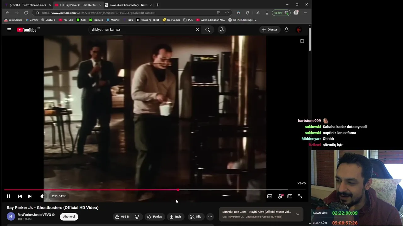Open browser profile avatar
This screenshot has height=226, width=403.
(x=296, y=13)
